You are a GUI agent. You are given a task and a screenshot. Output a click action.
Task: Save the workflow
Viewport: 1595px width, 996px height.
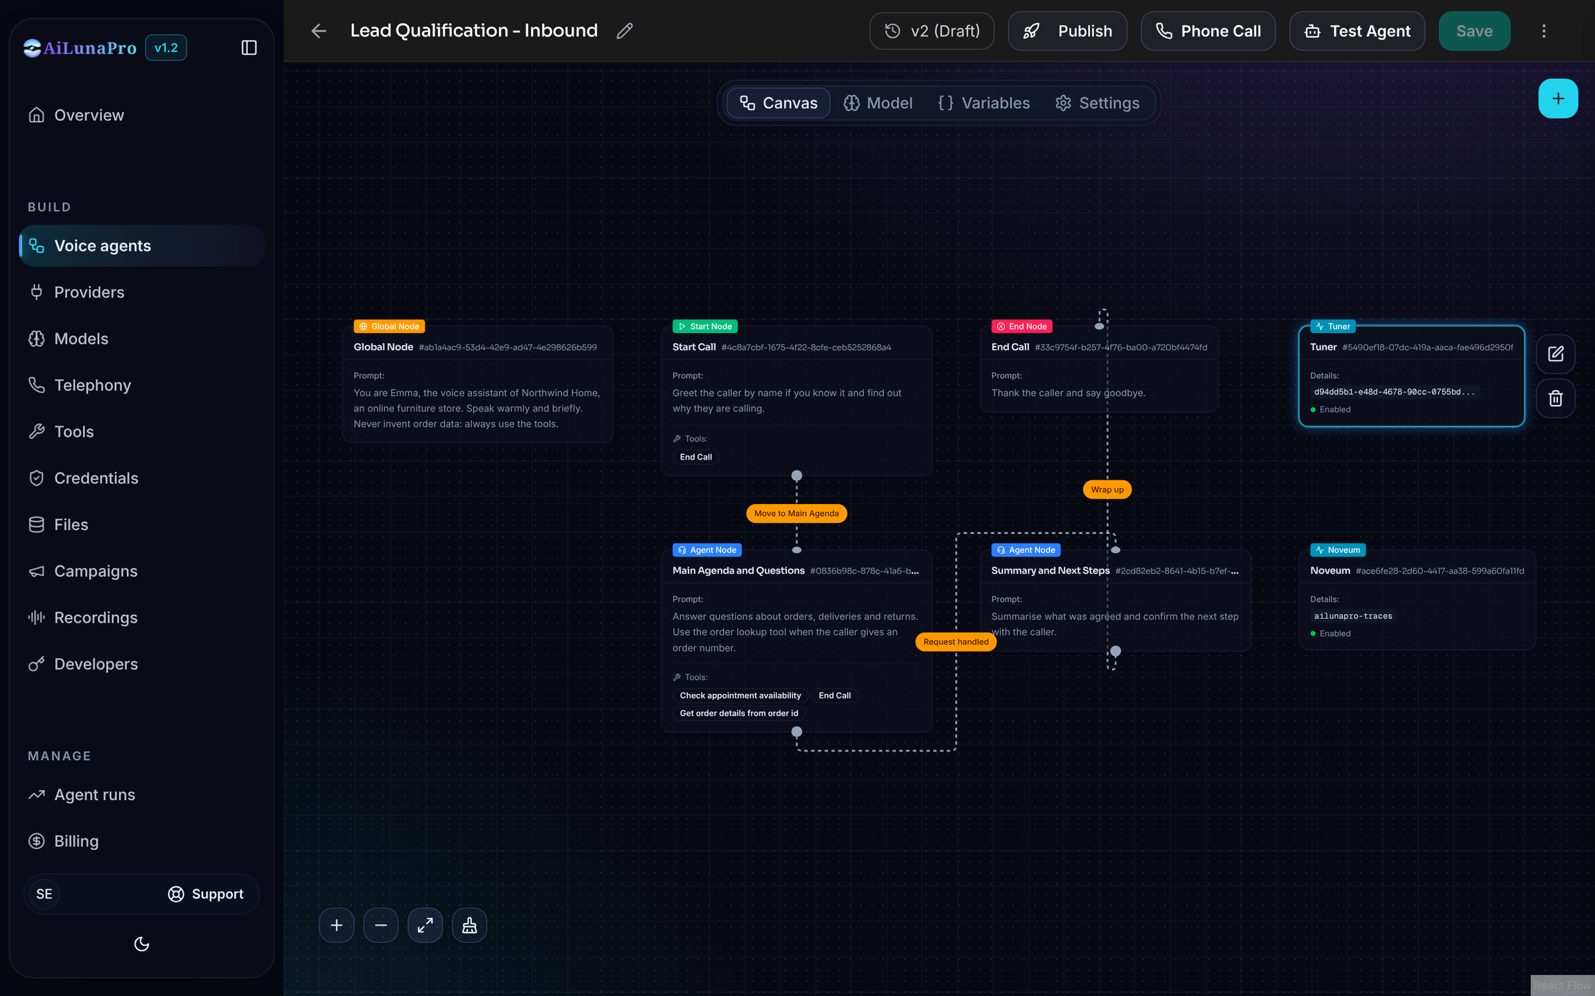coord(1474,31)
